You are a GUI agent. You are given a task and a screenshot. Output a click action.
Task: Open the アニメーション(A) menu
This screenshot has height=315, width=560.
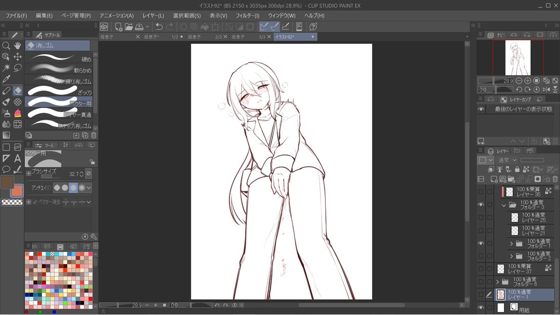coord(117,15)
